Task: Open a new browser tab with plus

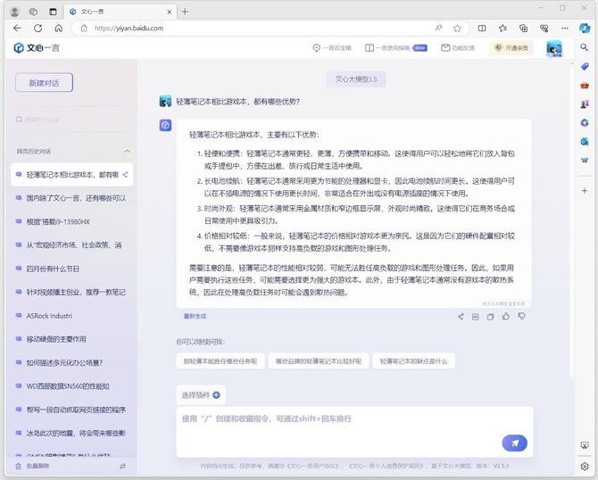Action: point(185,12)
